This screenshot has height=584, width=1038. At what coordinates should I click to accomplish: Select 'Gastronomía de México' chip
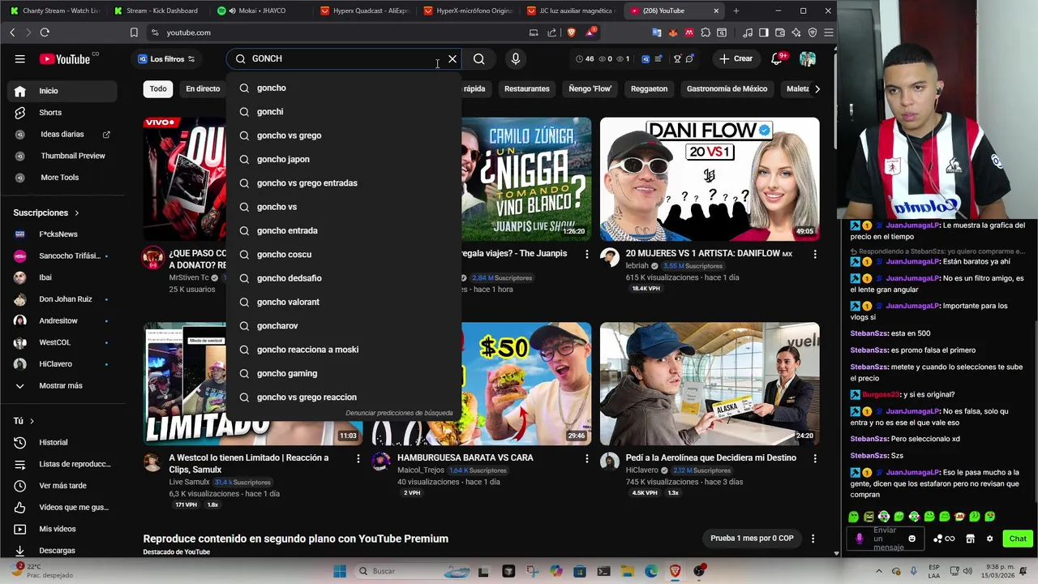coord(727,88)
